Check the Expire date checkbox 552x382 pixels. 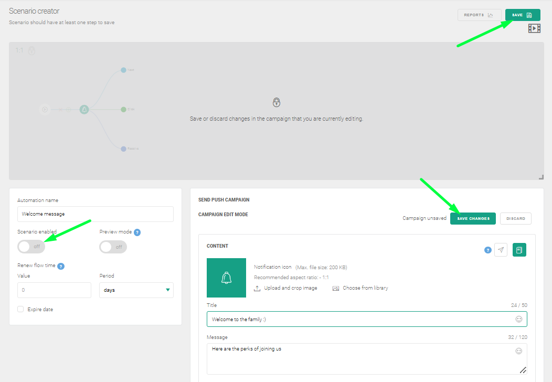click(20, 310)
